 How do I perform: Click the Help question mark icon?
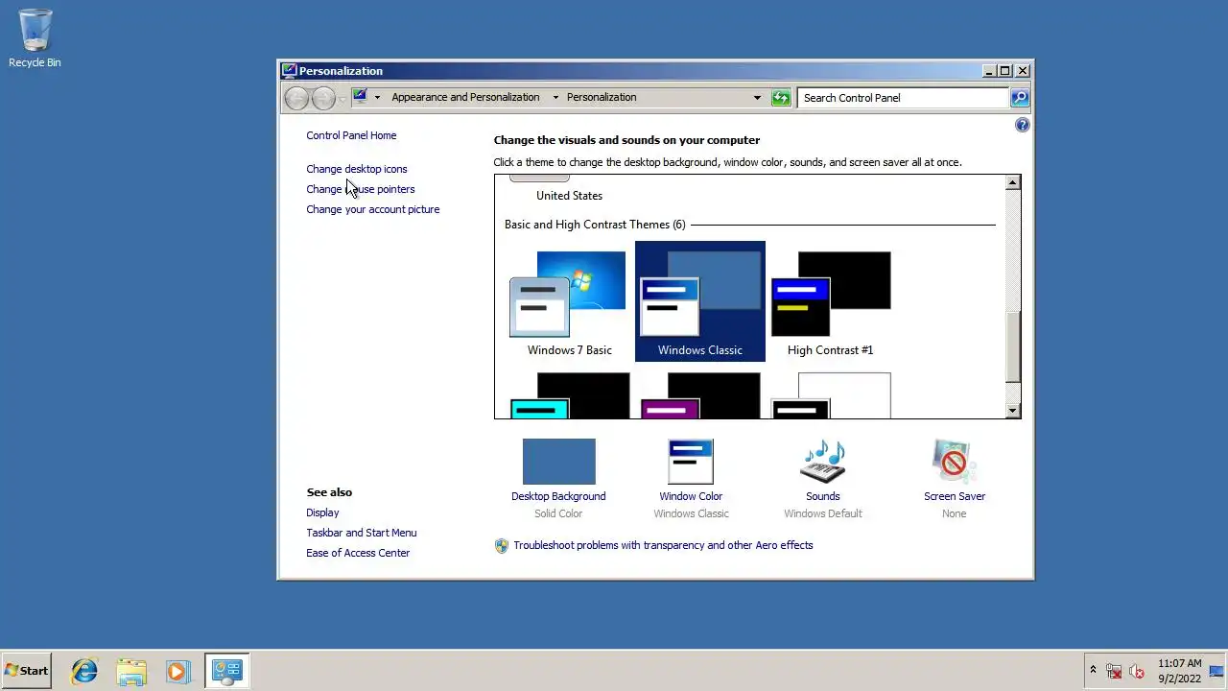(1022, 125)
